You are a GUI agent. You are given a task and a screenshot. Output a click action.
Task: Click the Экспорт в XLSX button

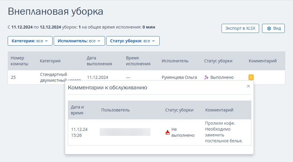point(240,28)
